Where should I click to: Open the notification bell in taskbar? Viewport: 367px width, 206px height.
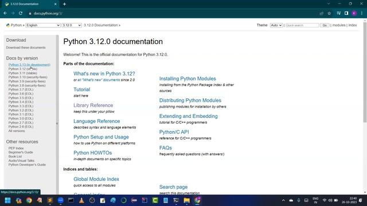(x=361, y=200)
